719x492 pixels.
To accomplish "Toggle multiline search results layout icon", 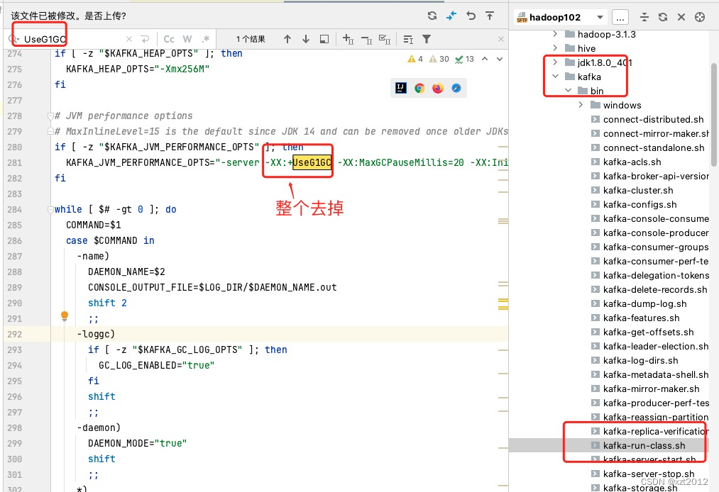I will point(408,40).
